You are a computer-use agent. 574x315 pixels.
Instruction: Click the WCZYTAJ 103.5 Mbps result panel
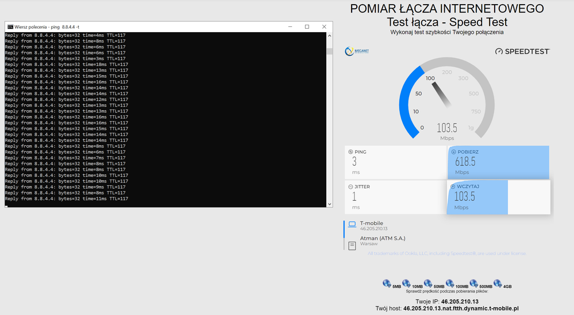click(498, 197)
